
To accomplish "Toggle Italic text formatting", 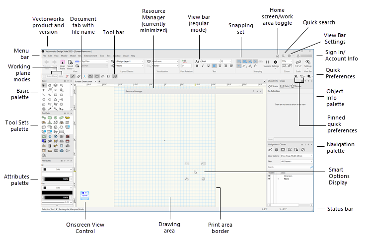I will 203,66.
